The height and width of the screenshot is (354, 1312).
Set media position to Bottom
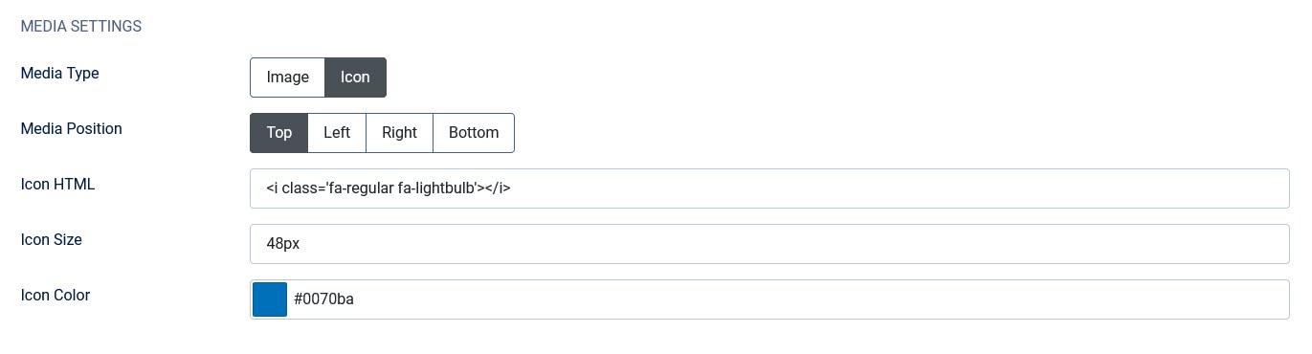click(x=474, y=133)
